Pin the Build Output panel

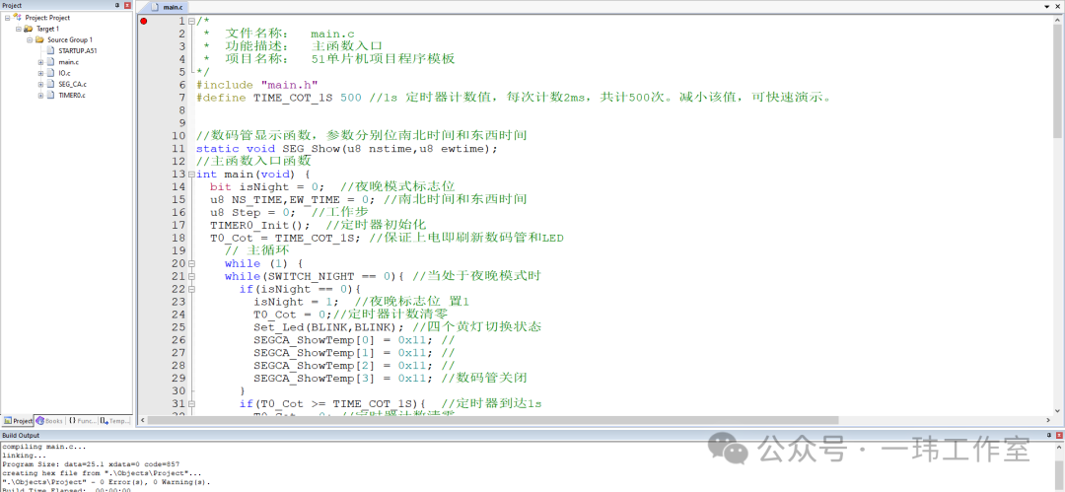(1047, 435)
